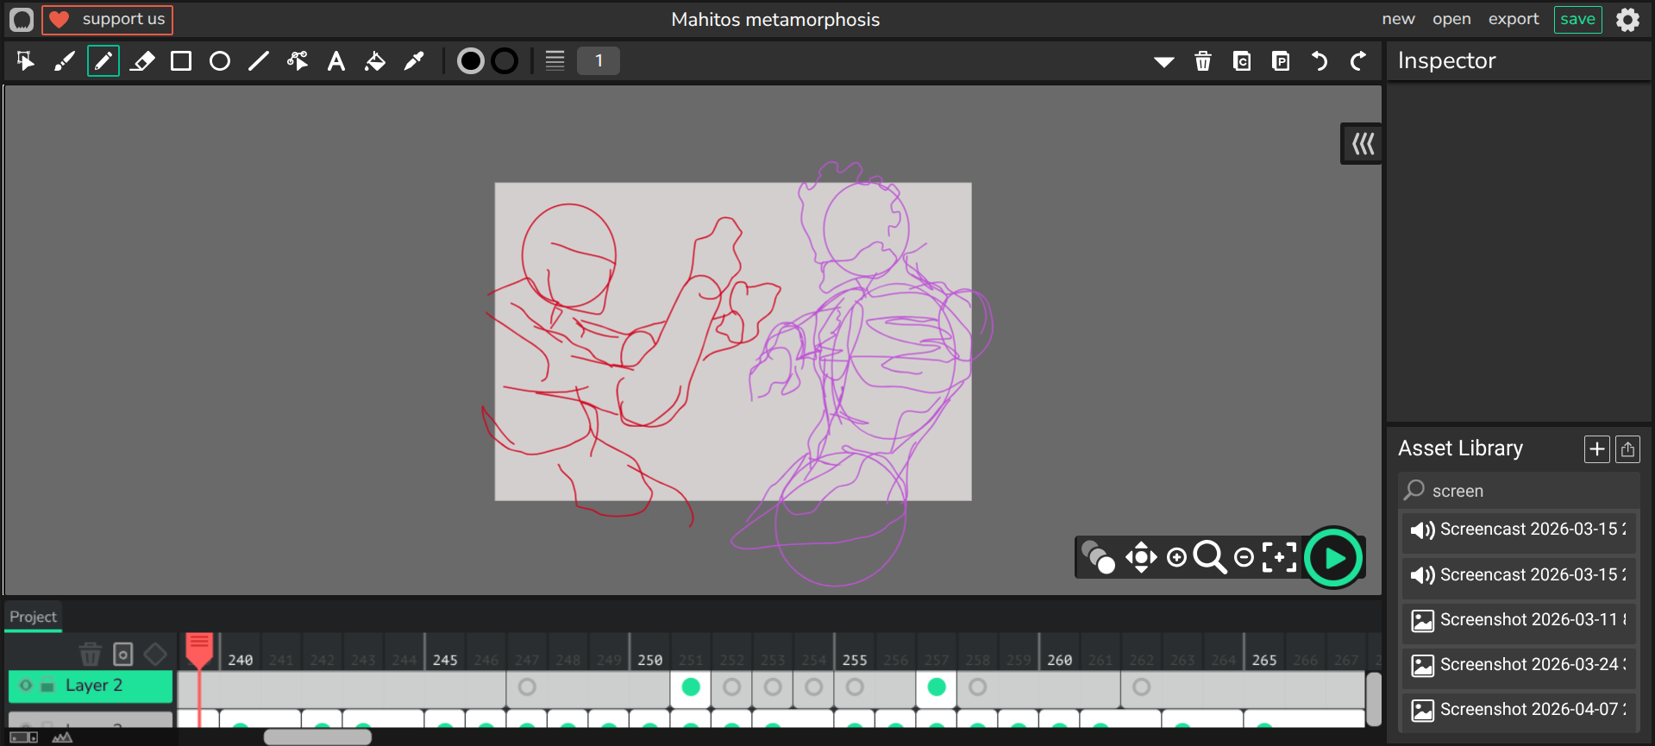
Task: Delete selection with the toolbar trash icon
Action: 1203,61
